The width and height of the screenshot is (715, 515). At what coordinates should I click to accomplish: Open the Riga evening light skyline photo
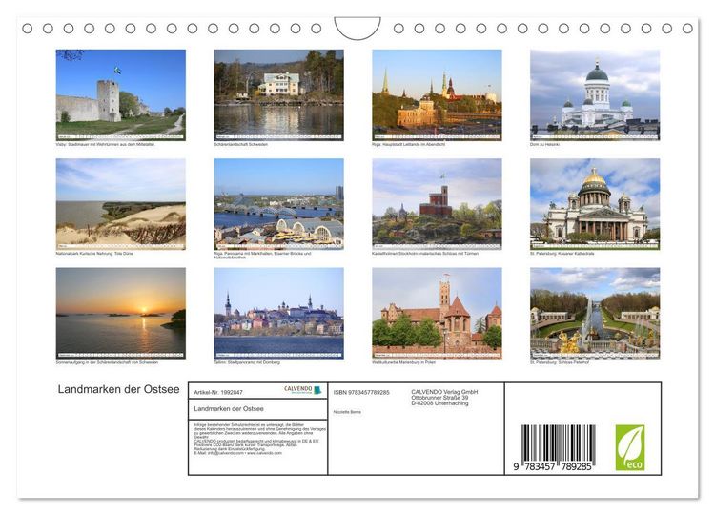point(437,94)
